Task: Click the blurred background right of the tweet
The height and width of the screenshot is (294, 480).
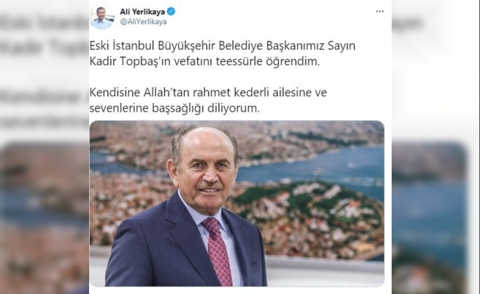Action: 436,147
